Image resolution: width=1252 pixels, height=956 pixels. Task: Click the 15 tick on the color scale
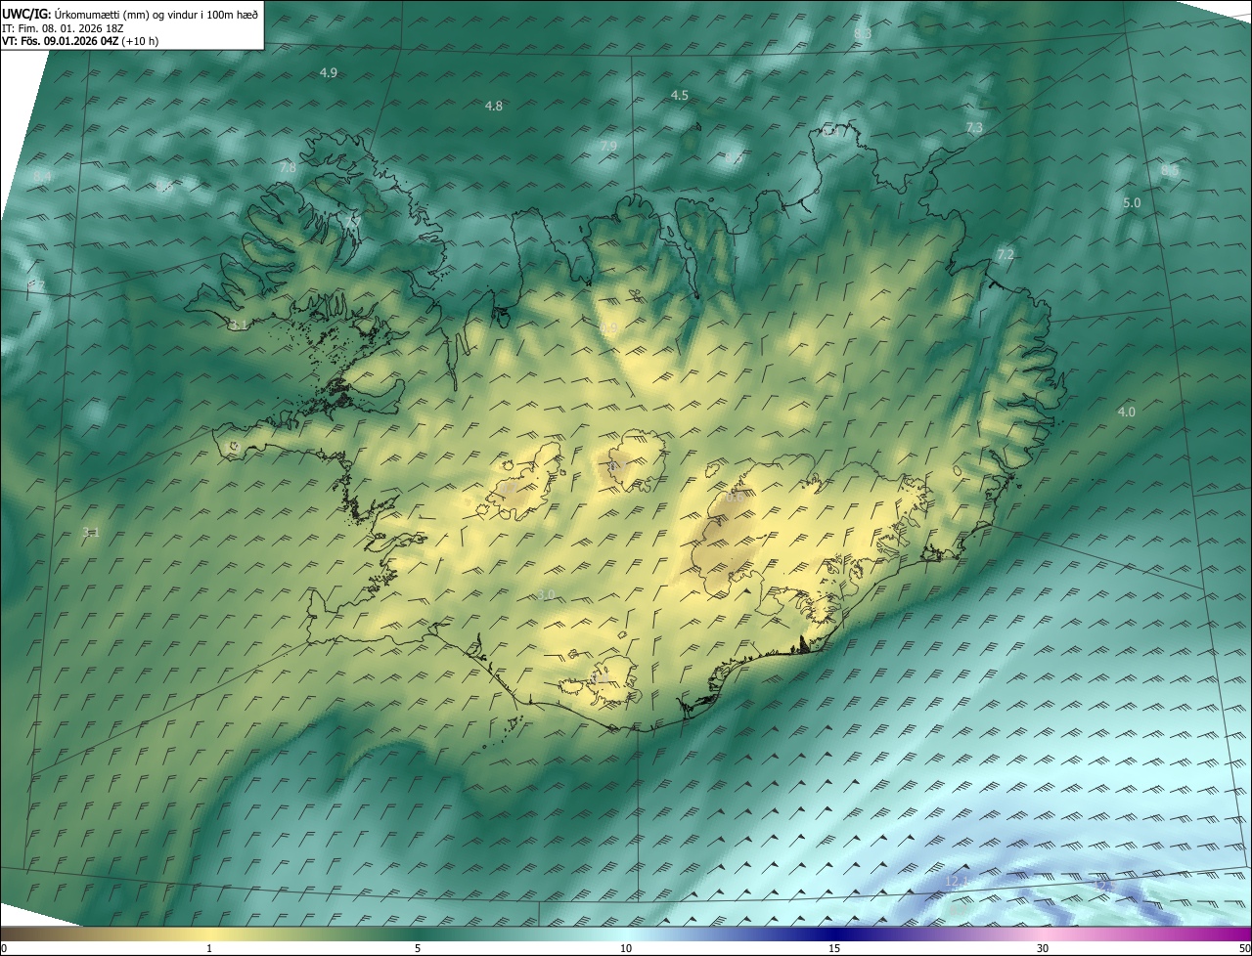834,948
